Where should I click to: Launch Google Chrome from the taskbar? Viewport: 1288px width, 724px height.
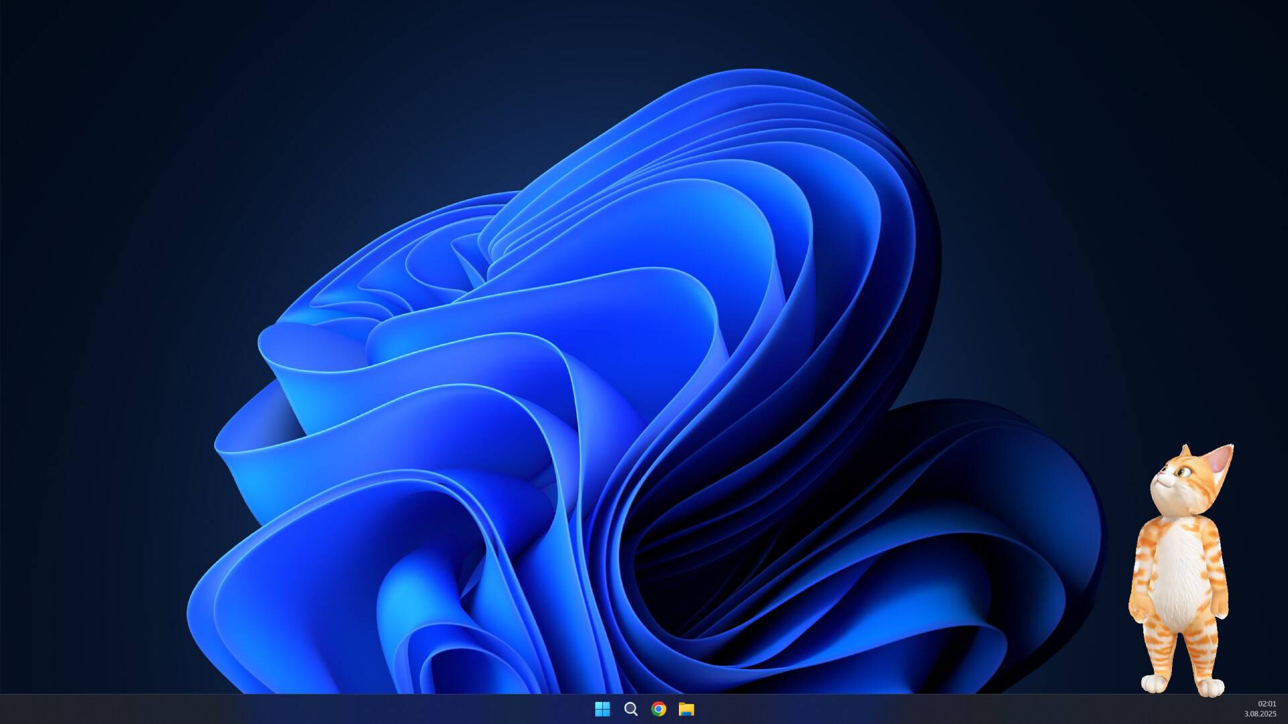coord(658,709)
